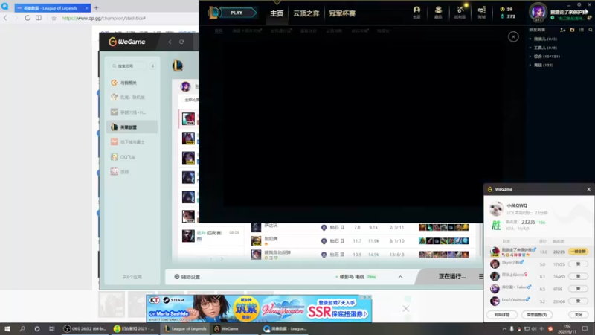
Task: Open Windows Start menu
Action: (x=7, y=328)
